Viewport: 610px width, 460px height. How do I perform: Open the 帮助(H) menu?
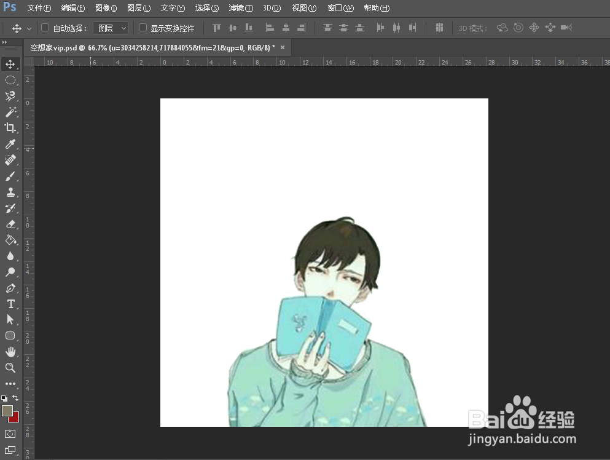click(377, 8)
